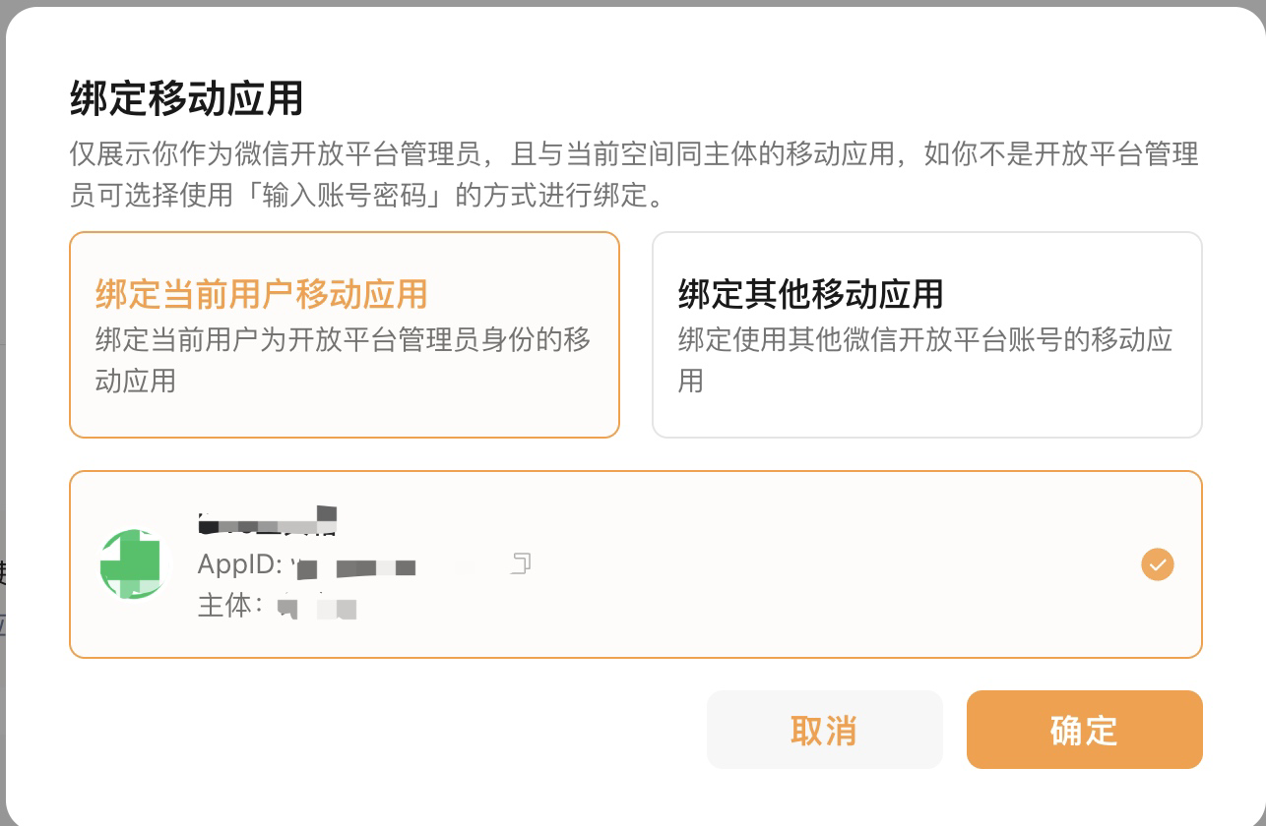Viewport: 1266px width, 826px height.
Task: Click the AppID label text
Action: pos(240,564)
